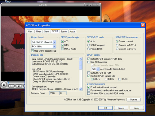
Task: Skip to previous chapter in player
Action: [11, 86]
